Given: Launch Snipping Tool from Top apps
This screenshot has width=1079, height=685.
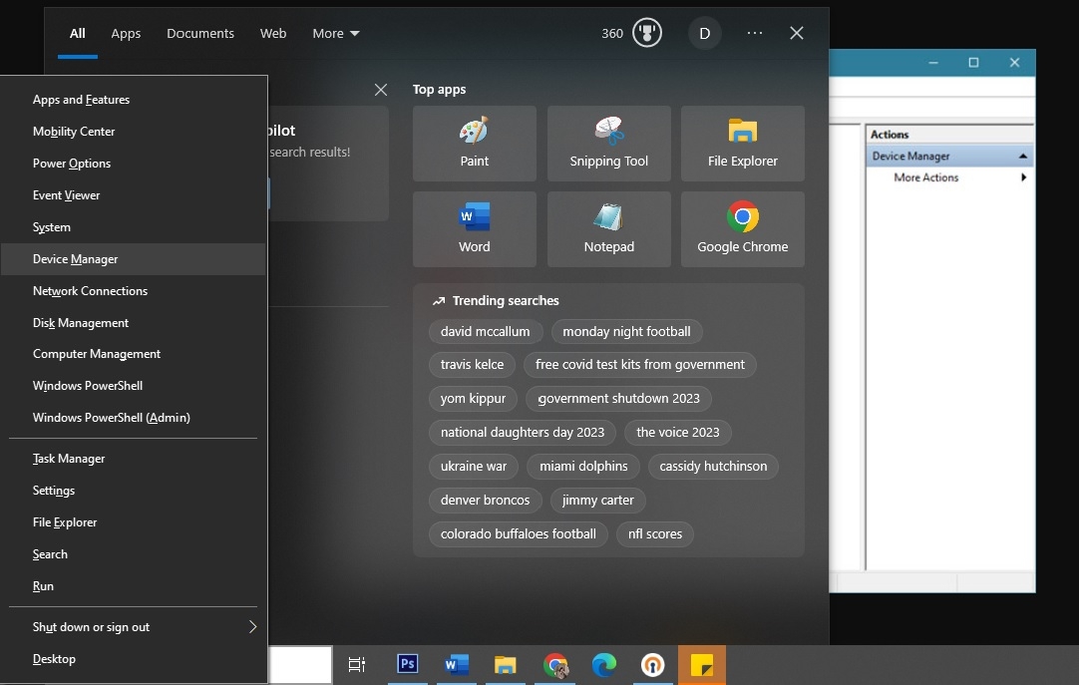Looking at the screenshot, I should click(x=609, y=143).
